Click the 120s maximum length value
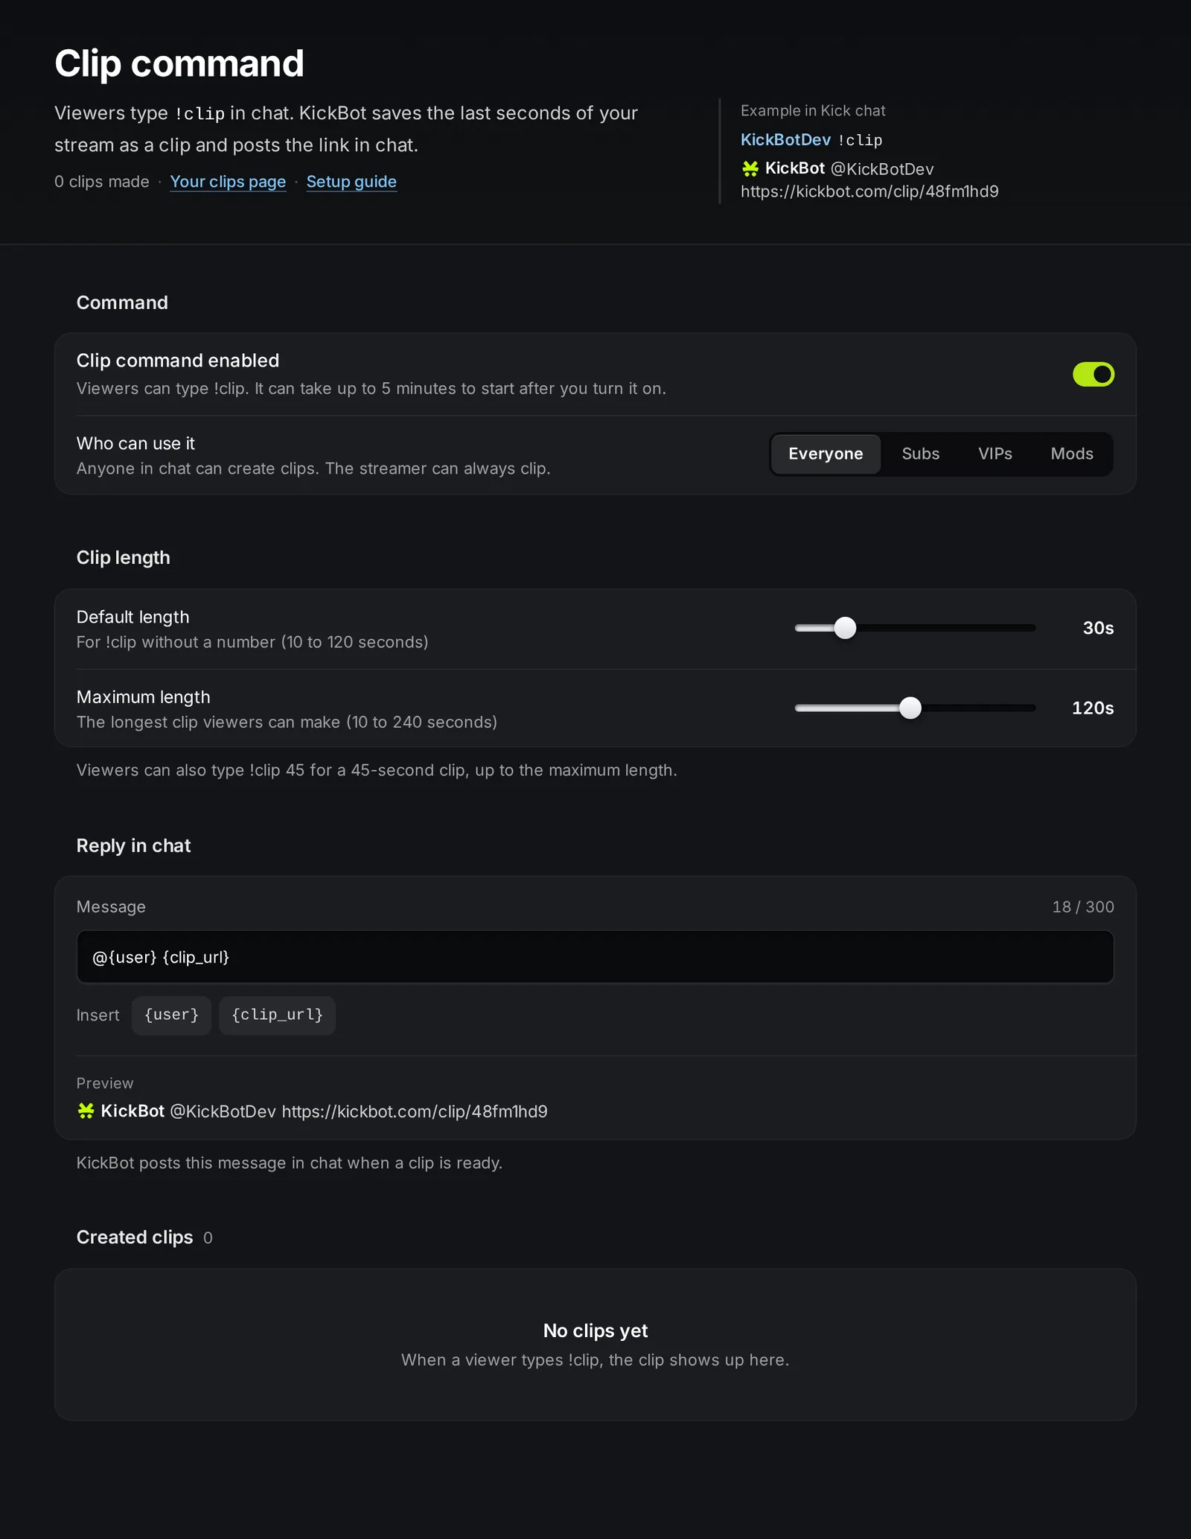This screenshot has height=1539, width=1191. pyautogui.click(x=1093, y=708)
